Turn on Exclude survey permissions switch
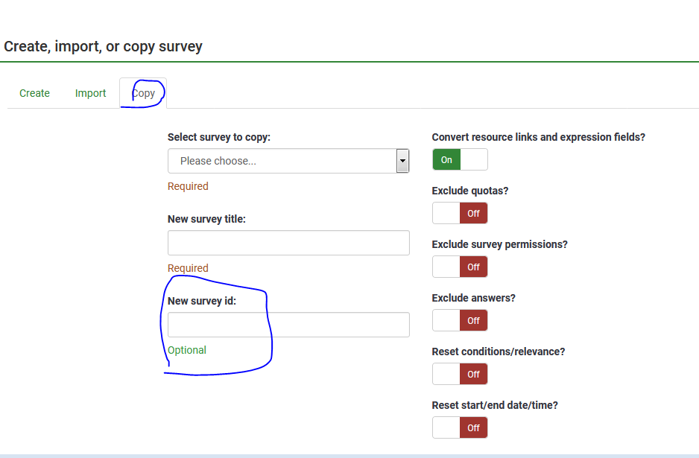The height and width of the screenshot is (458, 699). tap(460, 267)
